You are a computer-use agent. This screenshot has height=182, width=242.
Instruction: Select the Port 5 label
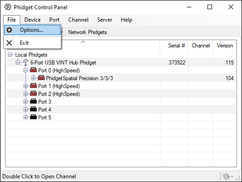[x=45, y=117]
